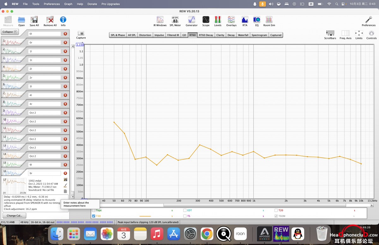This screenshot has width=379, height=245.
Task: Open Google Chrome from the Dock
Action: click(207, 234)
